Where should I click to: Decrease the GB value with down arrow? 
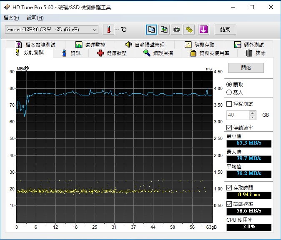[x=253, y=117]
